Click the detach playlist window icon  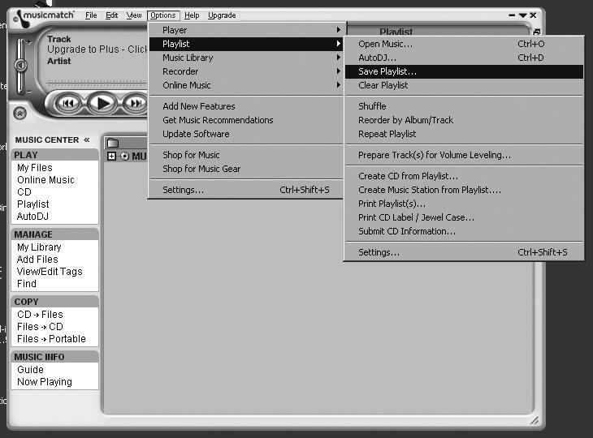(536, 32)
